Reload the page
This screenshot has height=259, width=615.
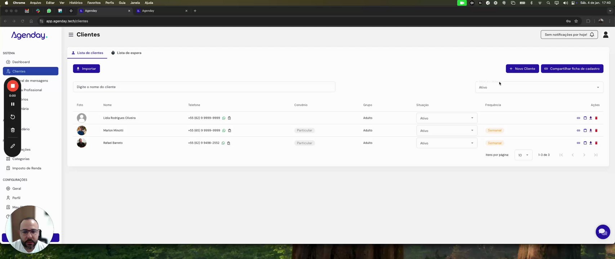[x=22, y=21]
